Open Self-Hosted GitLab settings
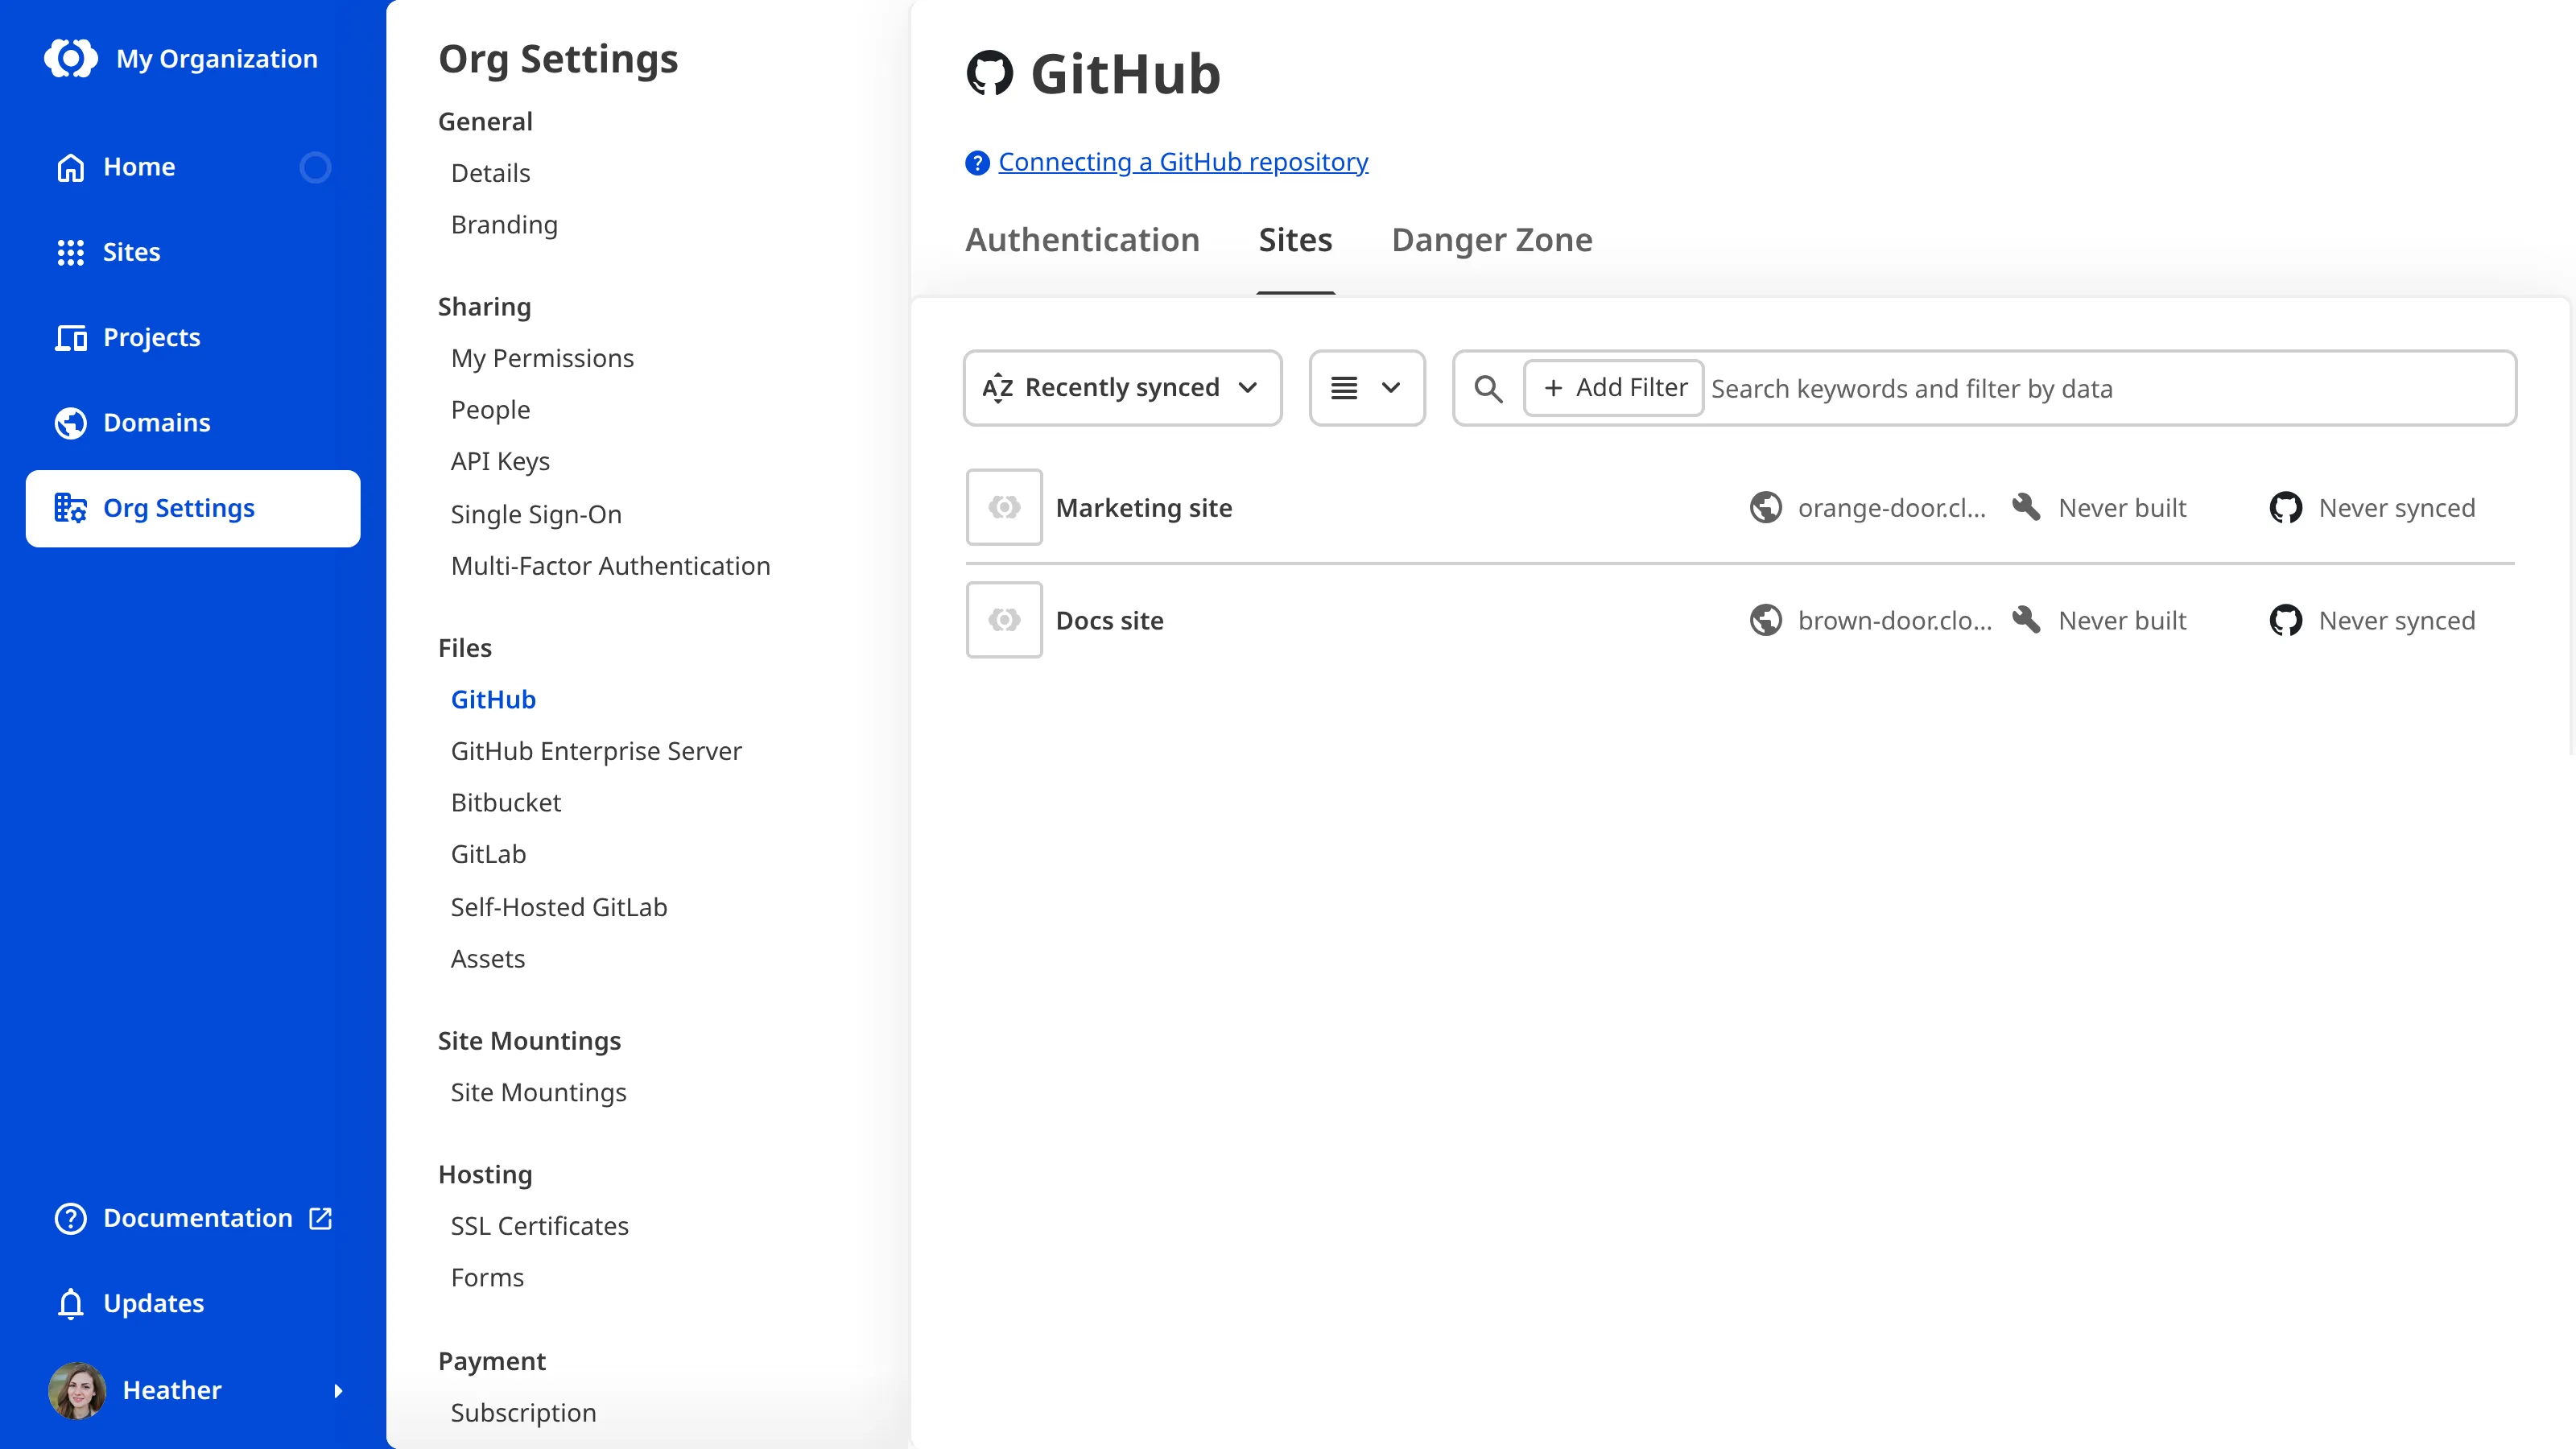 [559, 907]
